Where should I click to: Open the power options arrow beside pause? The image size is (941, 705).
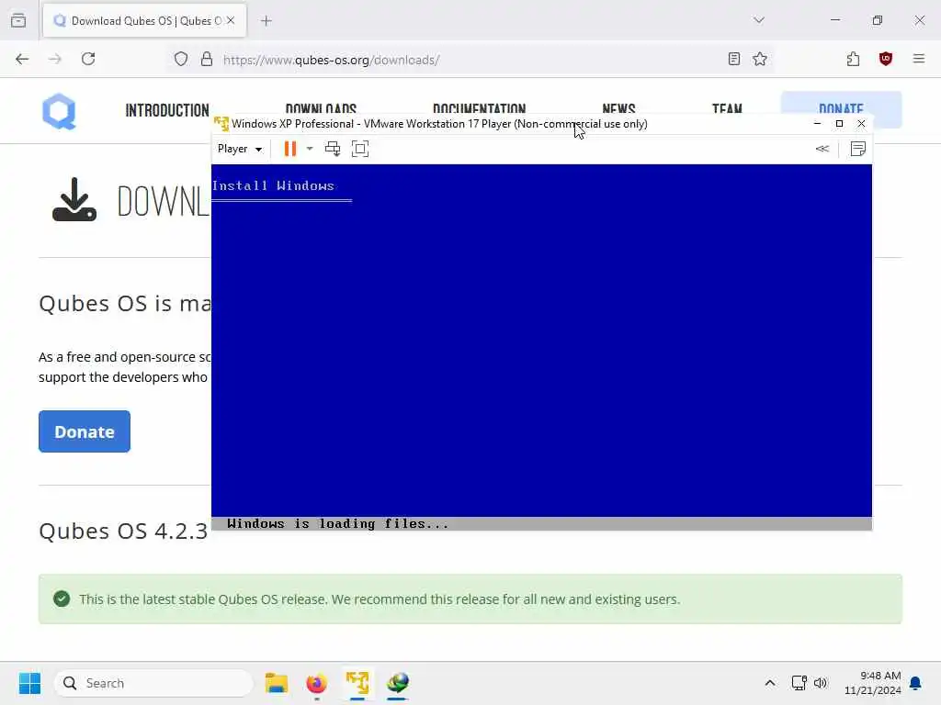[310, 149]
